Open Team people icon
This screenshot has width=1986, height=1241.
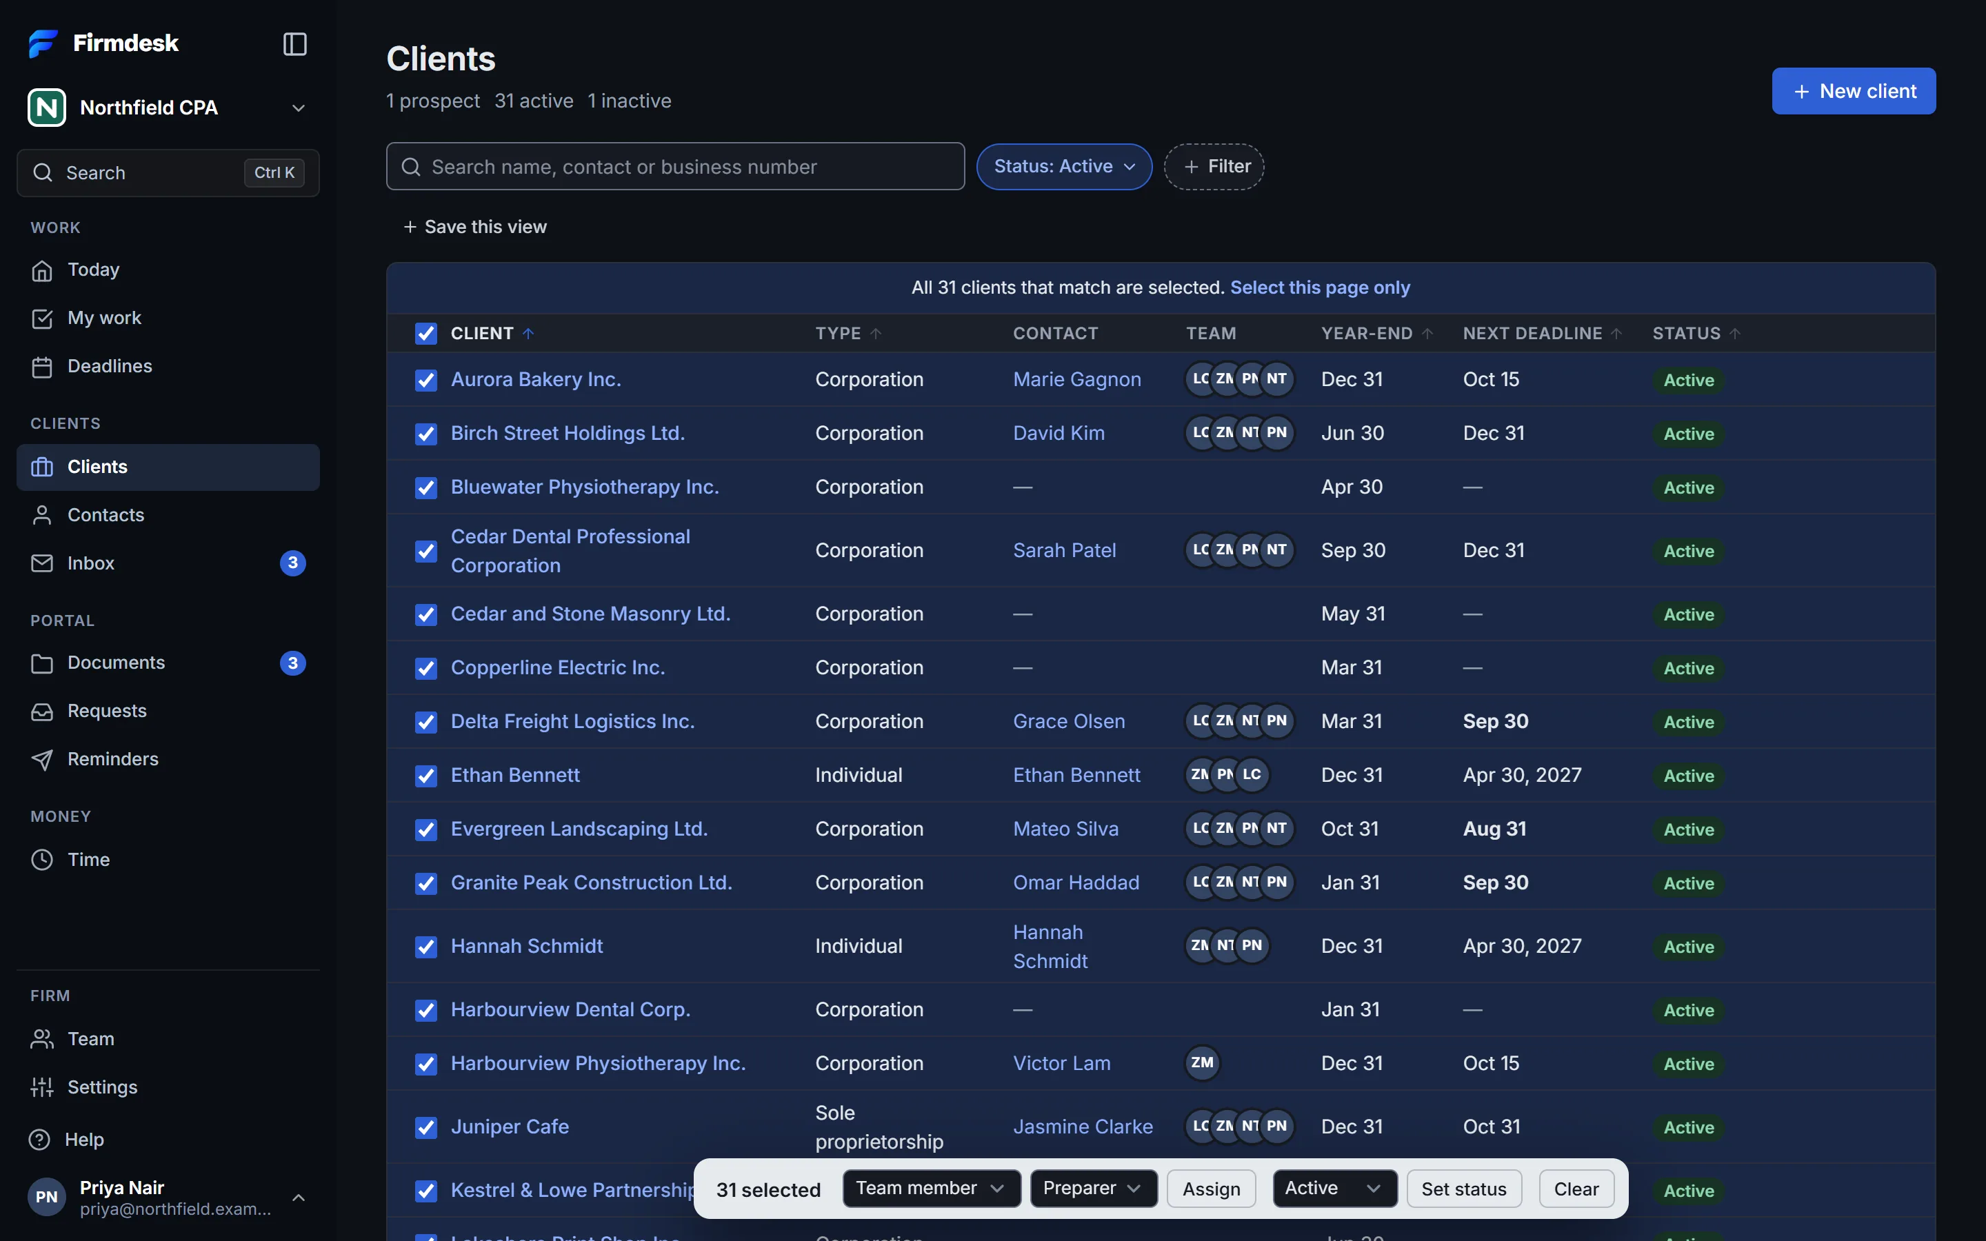pos(42,1039)
